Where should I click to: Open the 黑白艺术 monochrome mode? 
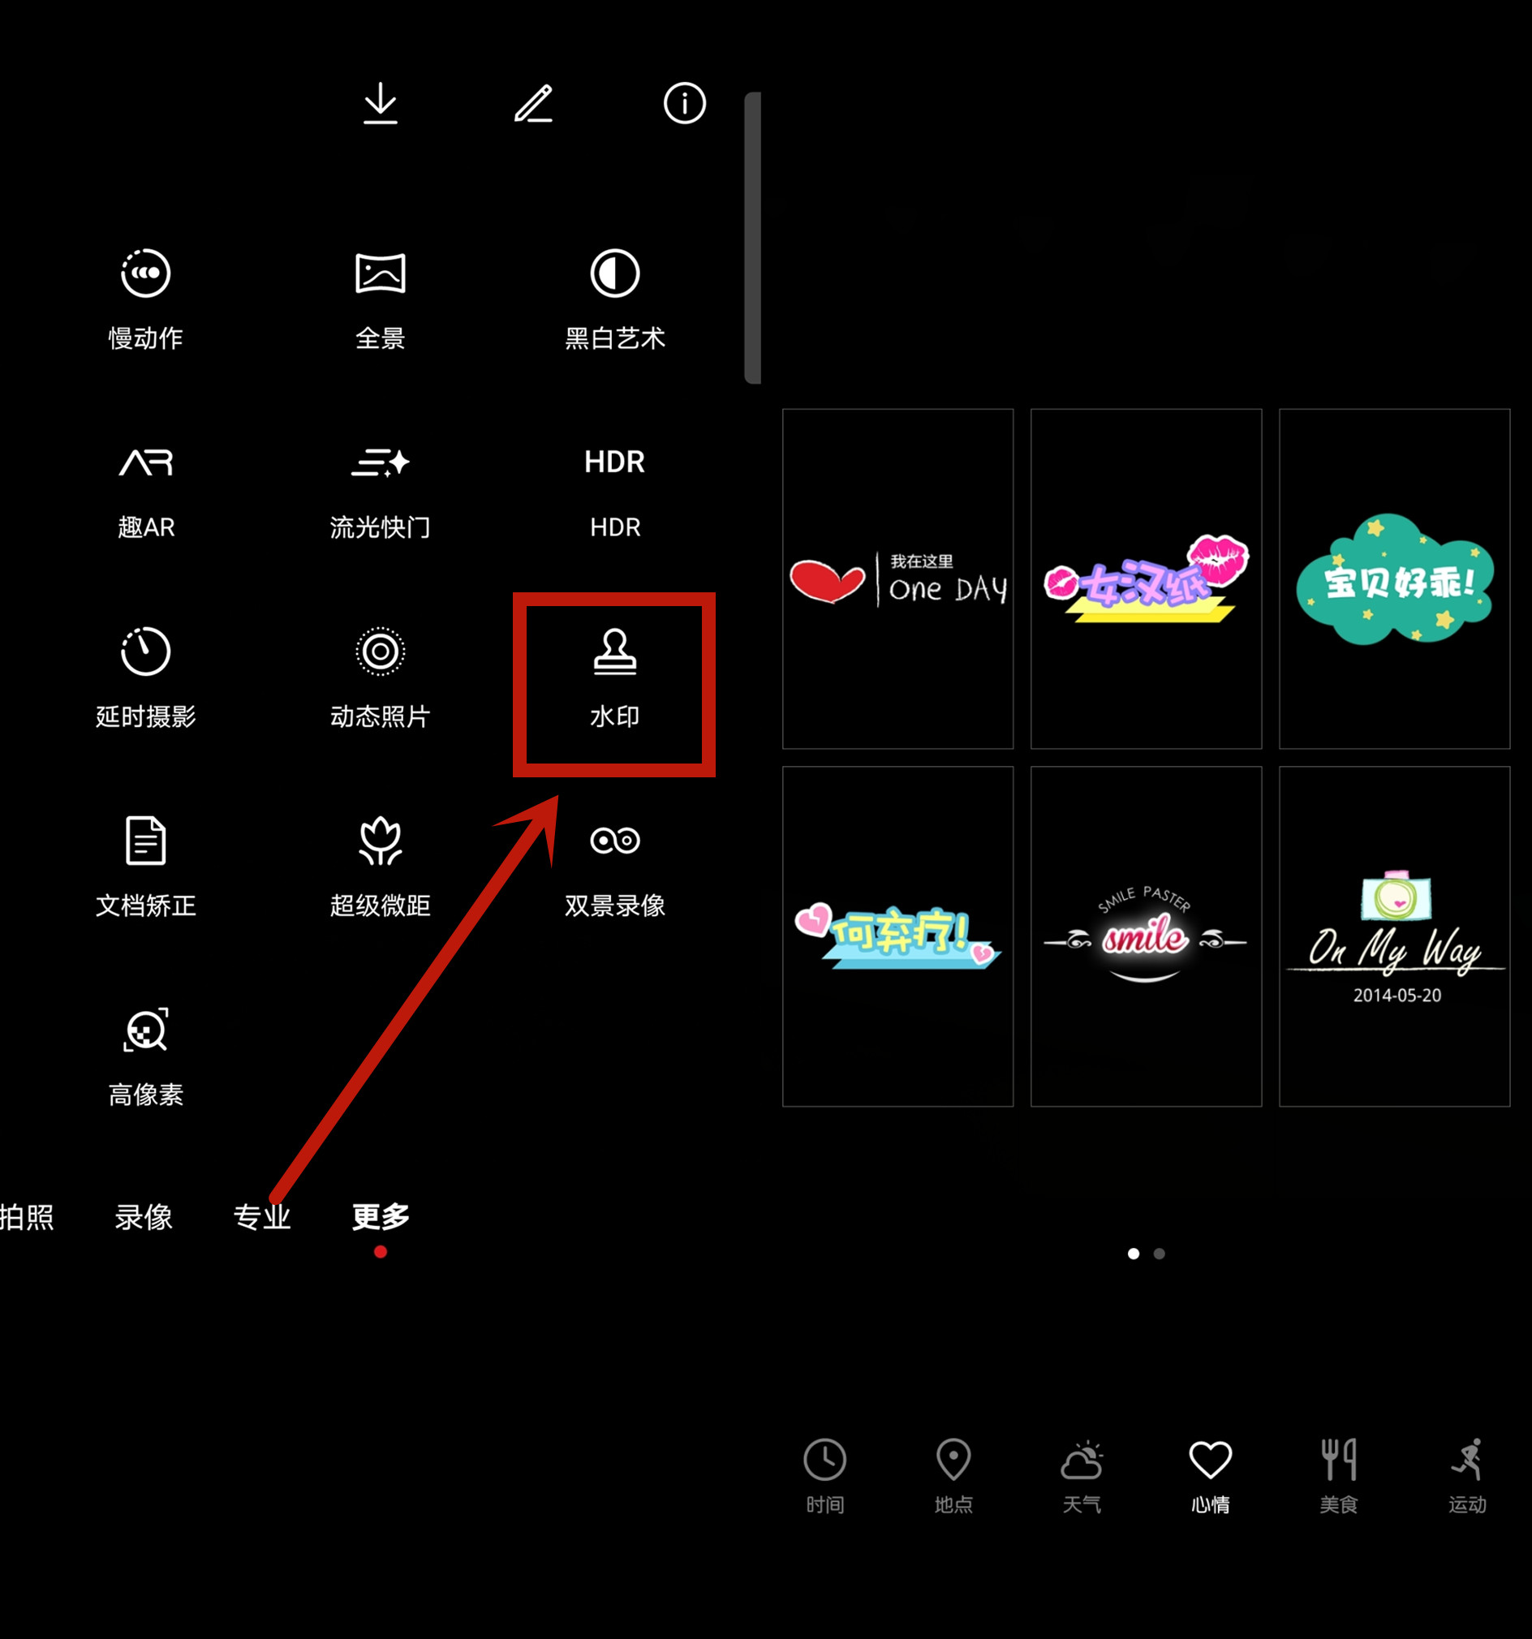pyautogui.click(x=614, y=299)
